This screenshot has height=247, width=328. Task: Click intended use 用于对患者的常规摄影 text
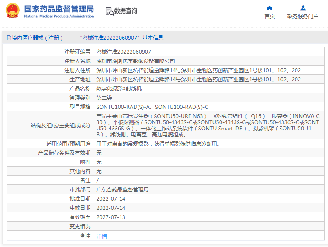tap(158, 144)
